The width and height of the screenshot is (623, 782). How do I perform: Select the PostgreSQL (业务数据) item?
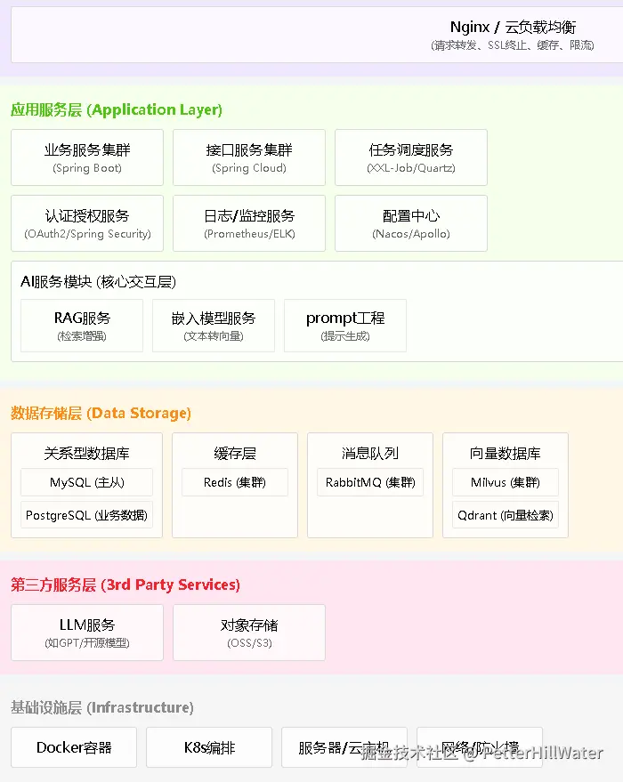(x=87, y=515)
